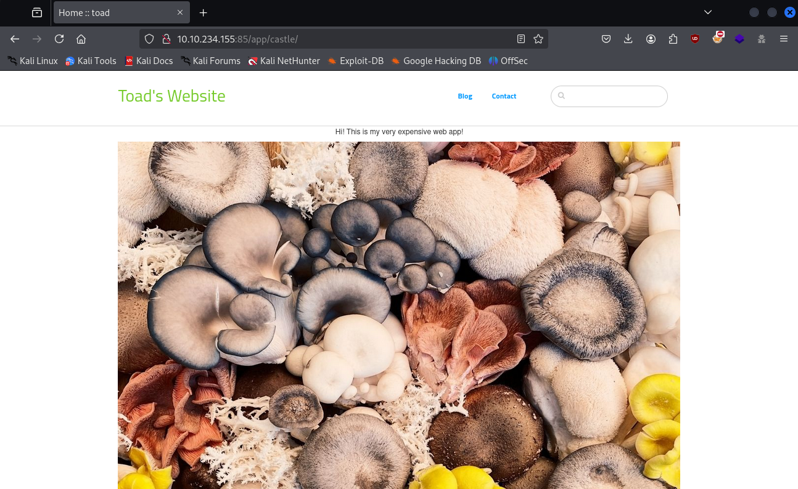Bookmark this page with the star
The height and width of the screenshot is (489, 798).
pyautogui.click(x=538, y=39)
